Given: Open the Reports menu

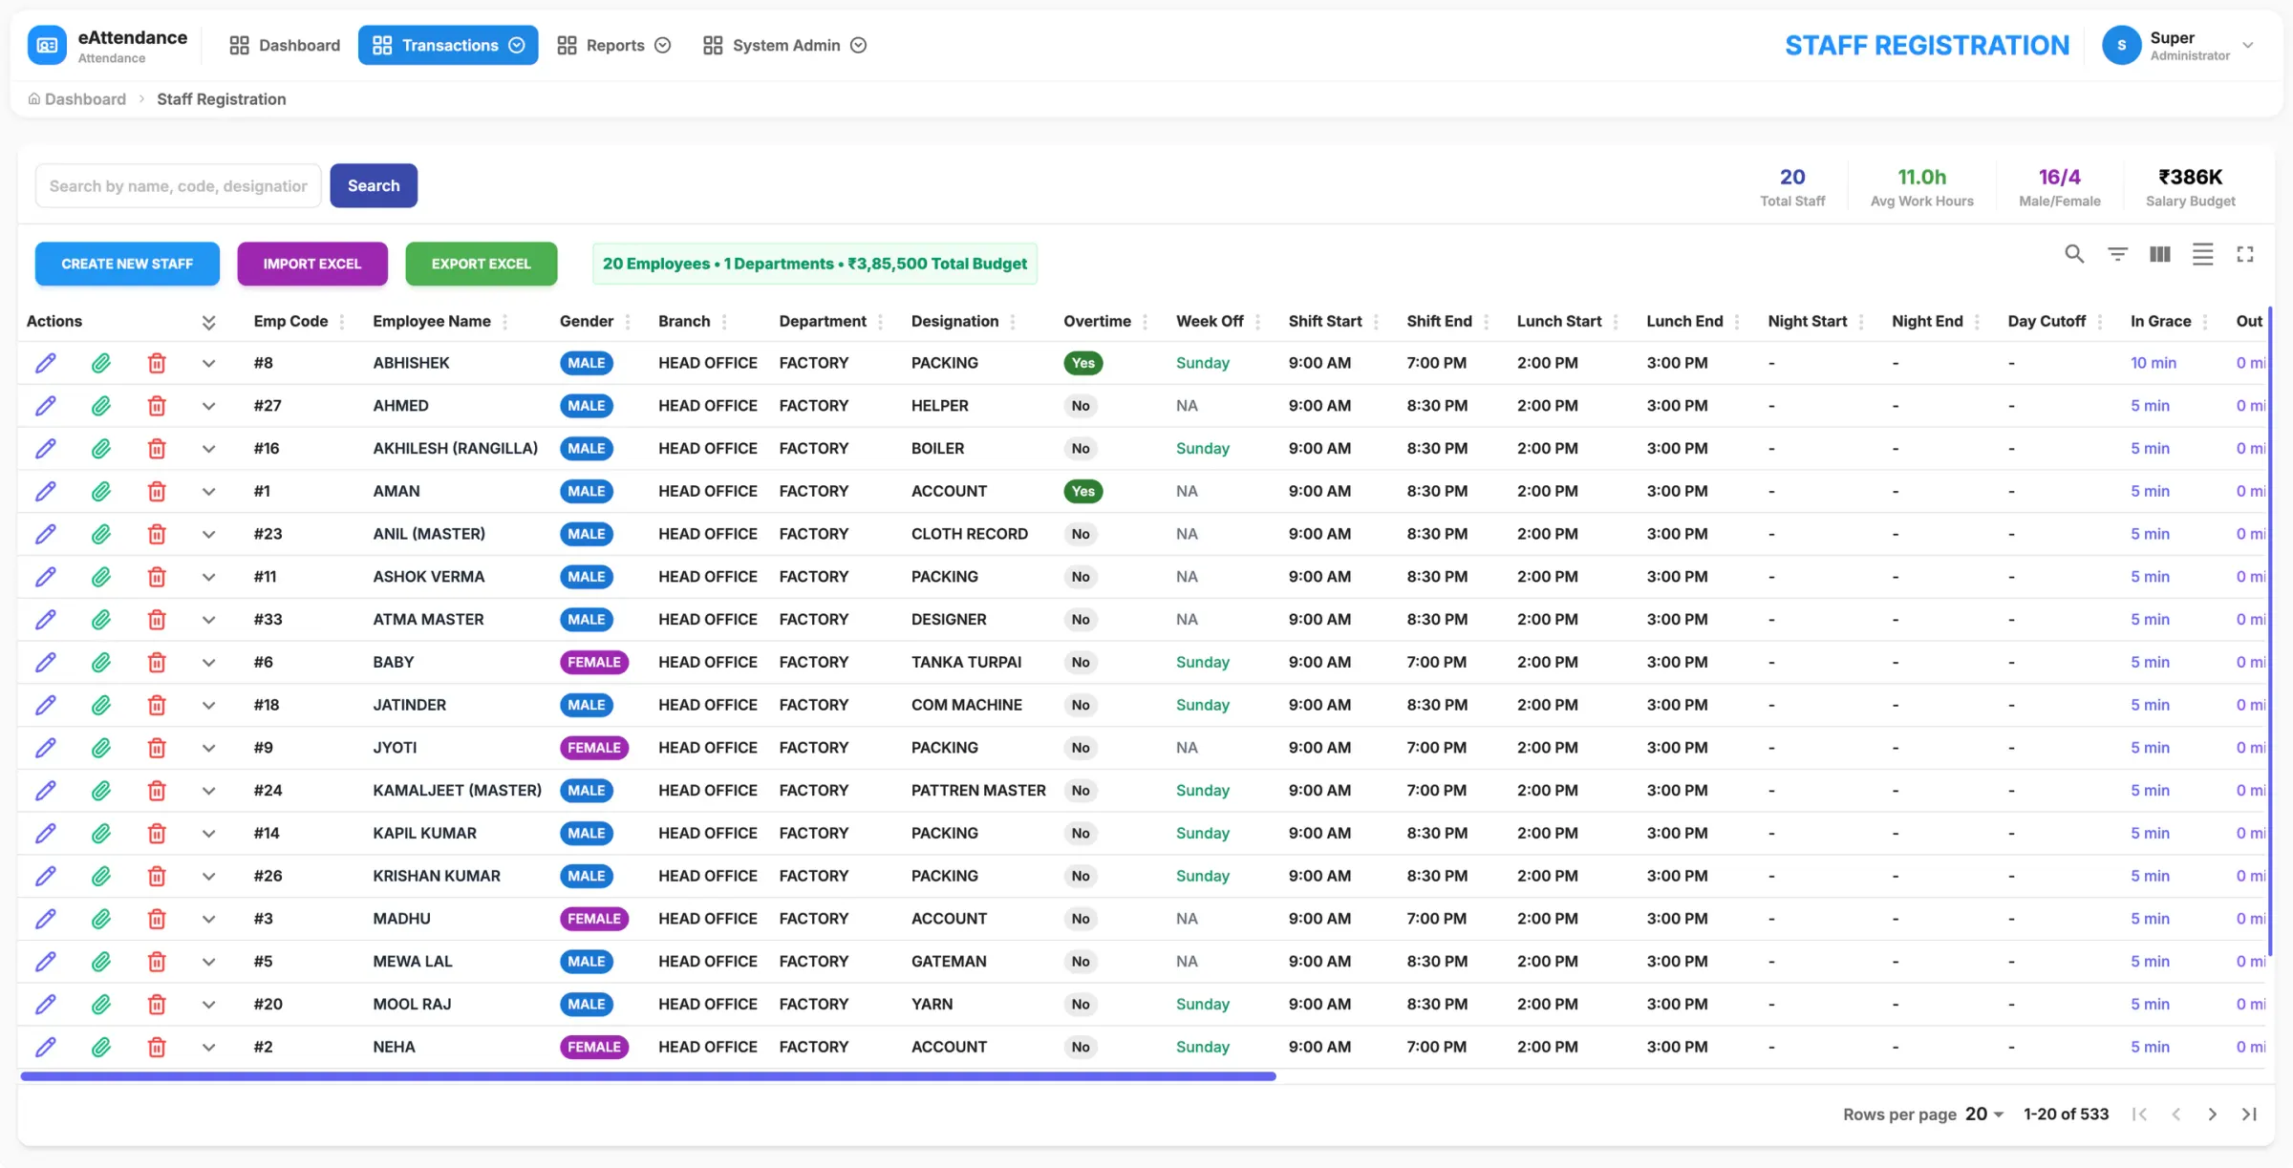Looking at the screenshot, I should pyautogui.click(x=614, y=45).
